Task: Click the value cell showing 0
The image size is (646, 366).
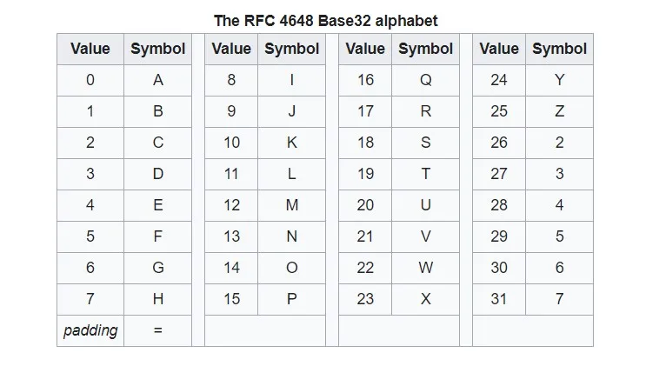Action: [x=90, y=80]
